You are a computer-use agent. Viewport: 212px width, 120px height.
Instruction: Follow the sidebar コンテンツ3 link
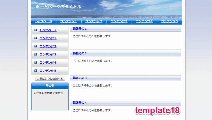(48, 54)
